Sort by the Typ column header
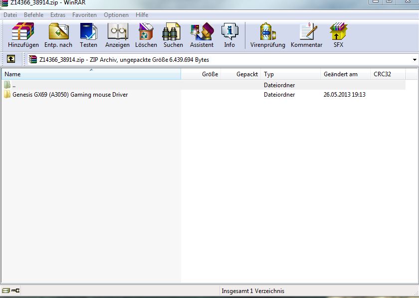 (290, 74)
